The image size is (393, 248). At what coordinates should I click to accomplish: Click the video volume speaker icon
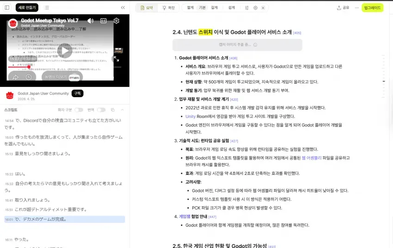tap(91, 21)
